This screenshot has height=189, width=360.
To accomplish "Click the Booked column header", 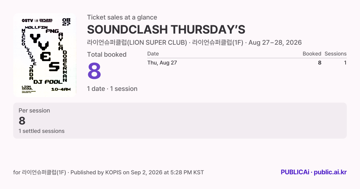I will tap(312, 54).
